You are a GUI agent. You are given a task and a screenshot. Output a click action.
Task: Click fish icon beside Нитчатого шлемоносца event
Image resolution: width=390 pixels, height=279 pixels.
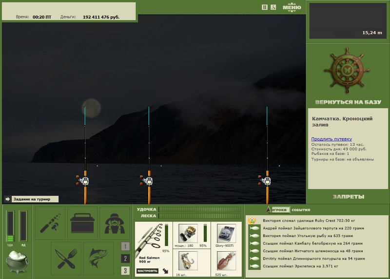coord(254,251)
